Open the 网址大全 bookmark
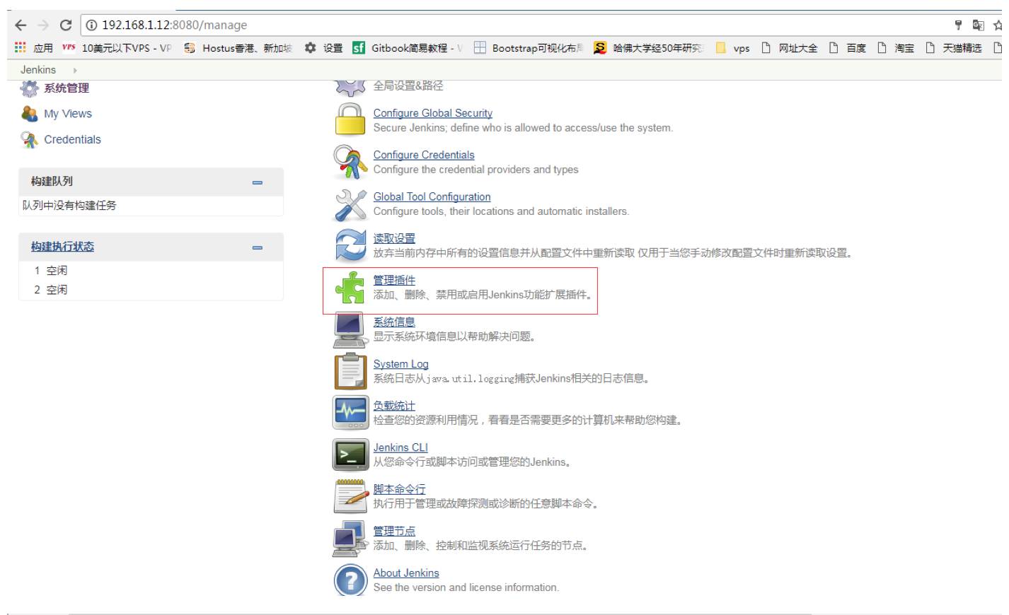Screen dimensions: 1009x615 [x=790, y=48]
